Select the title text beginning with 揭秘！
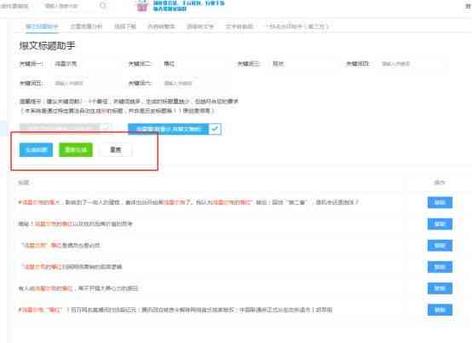Screen dimensions: 472x343 point(75,224)
